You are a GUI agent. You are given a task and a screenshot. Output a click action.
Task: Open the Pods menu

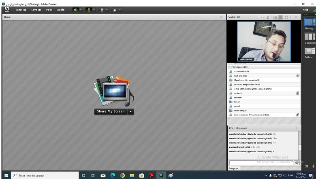click(x=49, y=10)
